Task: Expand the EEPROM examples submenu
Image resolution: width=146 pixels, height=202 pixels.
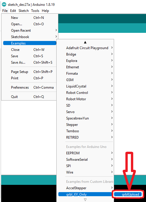Action: tap(86, 153)
